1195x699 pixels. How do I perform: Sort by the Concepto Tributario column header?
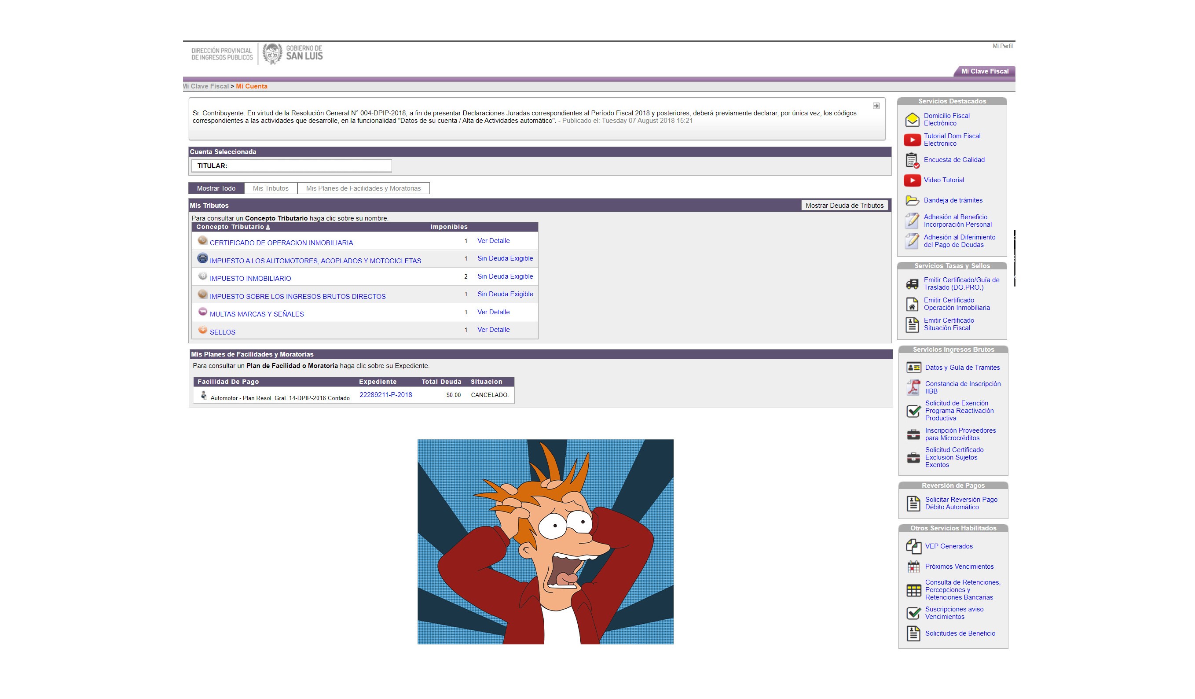[x=233, y=227]
